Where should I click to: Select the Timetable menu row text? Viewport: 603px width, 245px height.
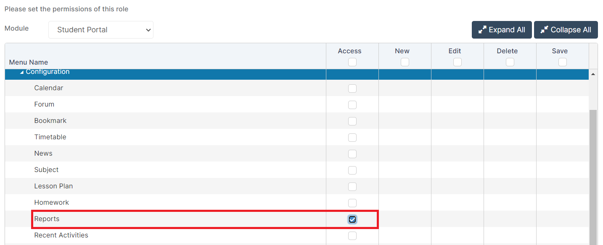click(50, 137)
